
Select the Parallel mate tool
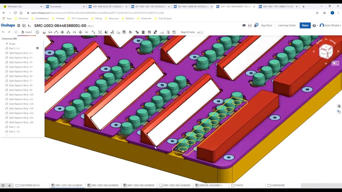click(87, 32)
